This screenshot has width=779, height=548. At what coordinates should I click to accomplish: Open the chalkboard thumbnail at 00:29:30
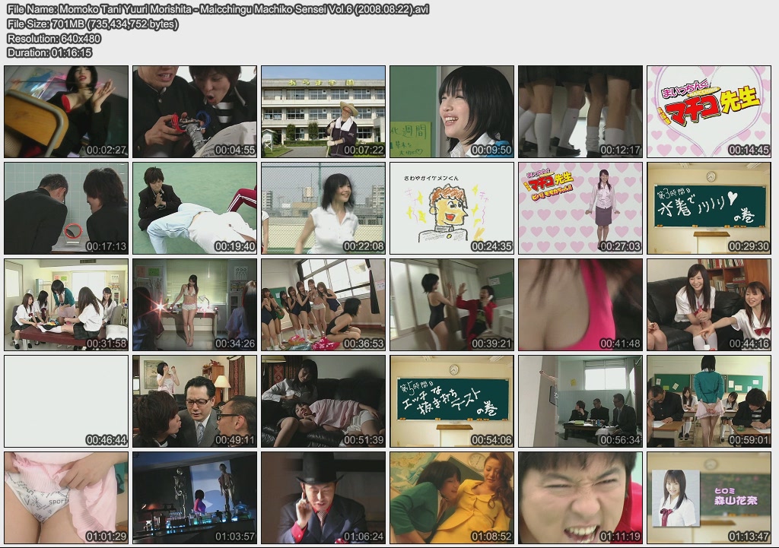pyautogui.click(x=709, y=208)
